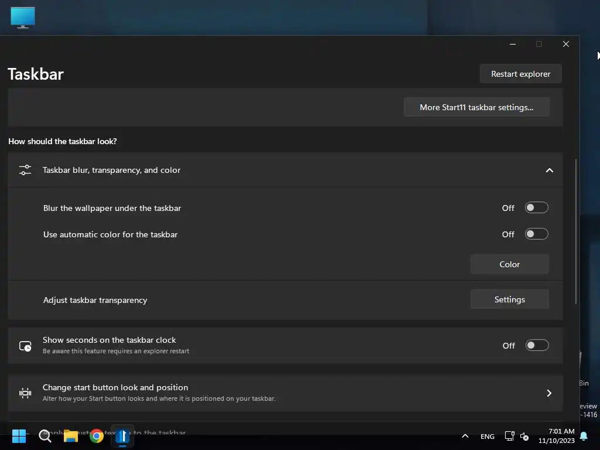Screen dimensions: 600x450
Task: Close the Start11 settings window
Action: [x=566, y=44]
